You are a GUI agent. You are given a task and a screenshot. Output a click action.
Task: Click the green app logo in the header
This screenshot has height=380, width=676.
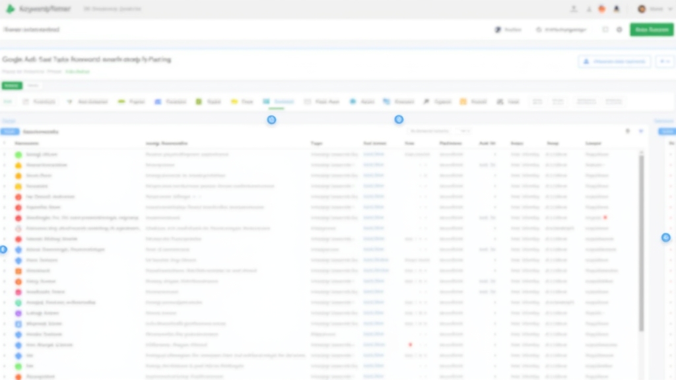coord(10,9)
